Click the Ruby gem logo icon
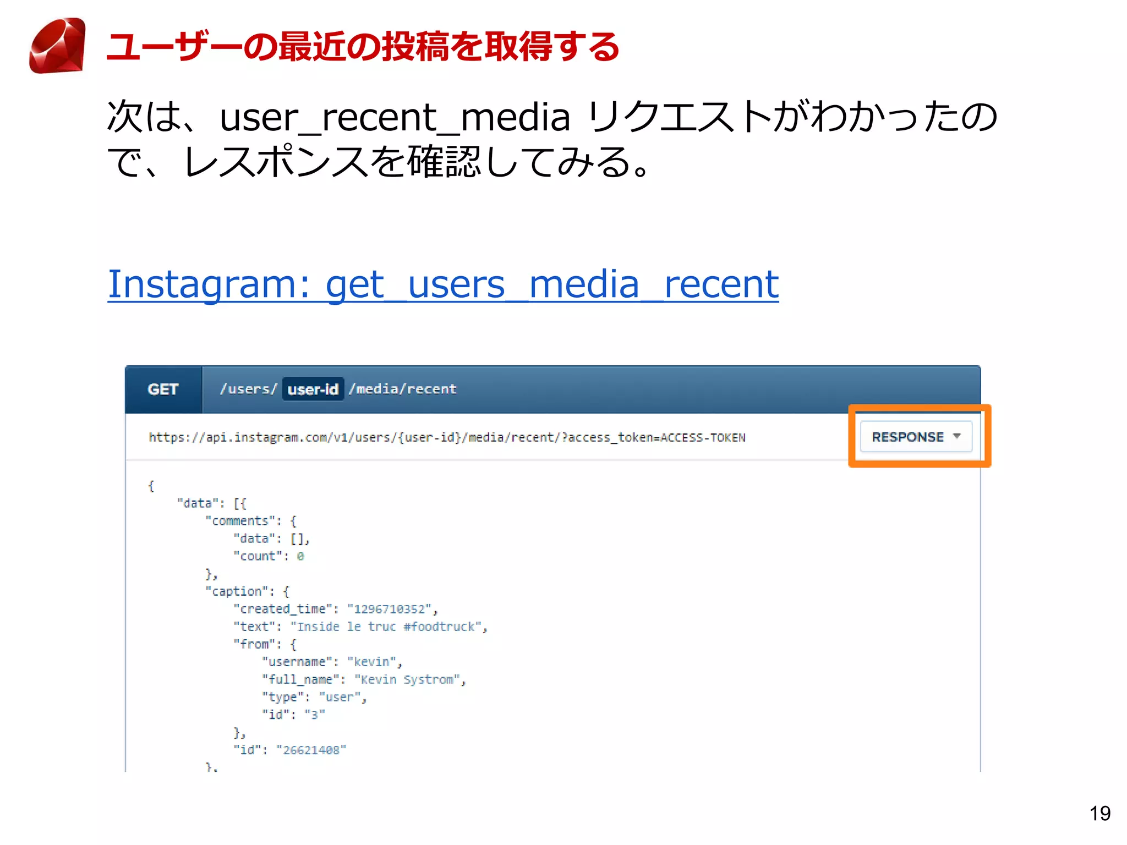The width and height of the screenshot is (1127, 845). [x=57, y=46]
